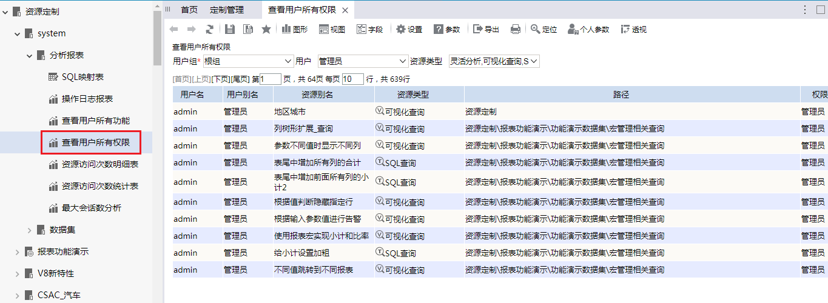Open the 视图 view tool

click(x=332, y=29)
